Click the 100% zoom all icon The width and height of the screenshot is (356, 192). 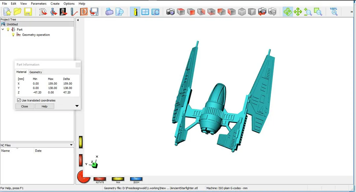point(334,12)
